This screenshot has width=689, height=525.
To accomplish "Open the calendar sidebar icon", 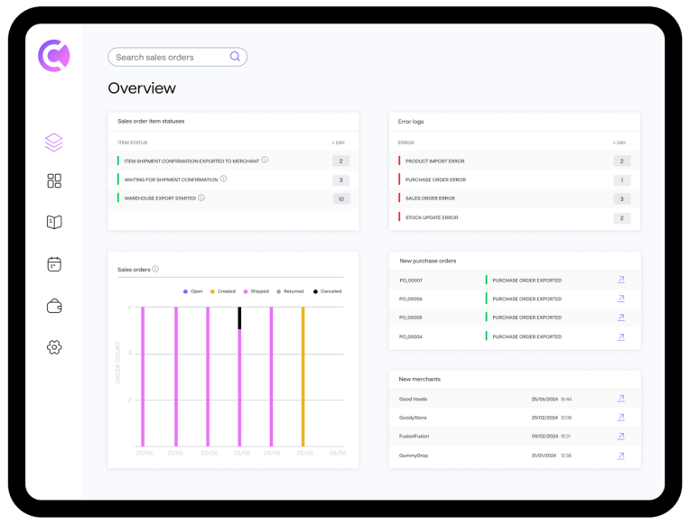I will 54,264.
